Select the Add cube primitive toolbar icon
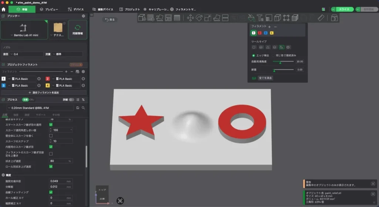Image resolution: width=379 pixels, height=207 pixels. [142, 18]
